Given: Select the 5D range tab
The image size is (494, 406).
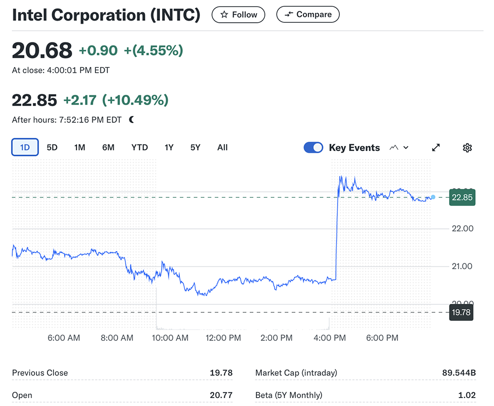Looking at the screenshot, I should point(52,148).
